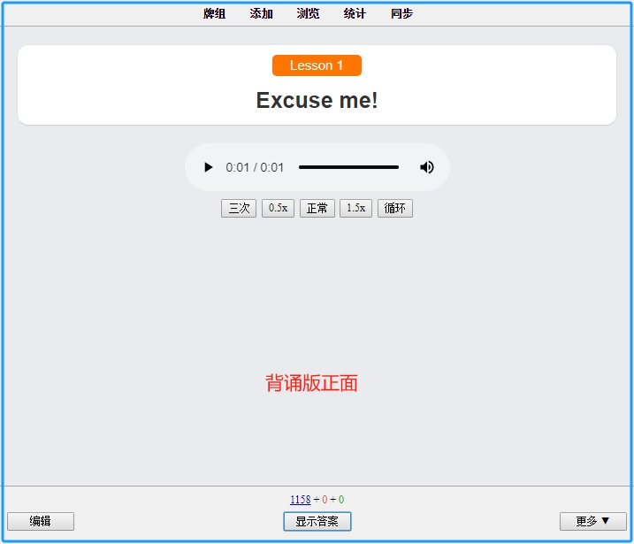Set playback speed to 正常 normal

(317, 208)
